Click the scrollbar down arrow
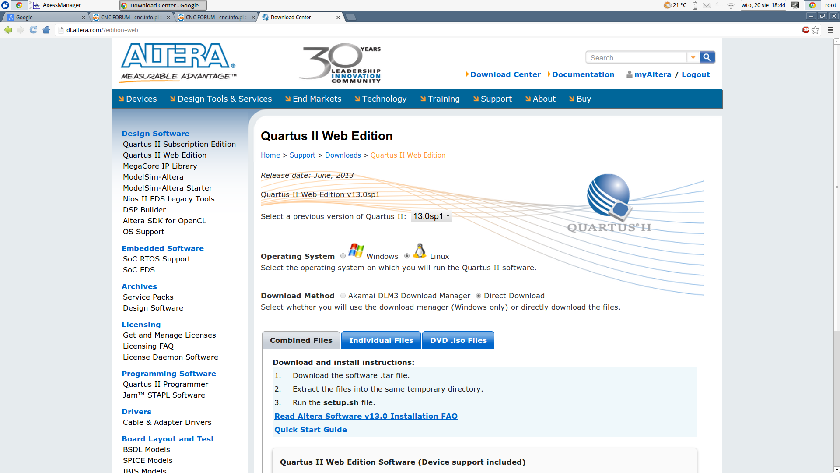 pos(836,469)
